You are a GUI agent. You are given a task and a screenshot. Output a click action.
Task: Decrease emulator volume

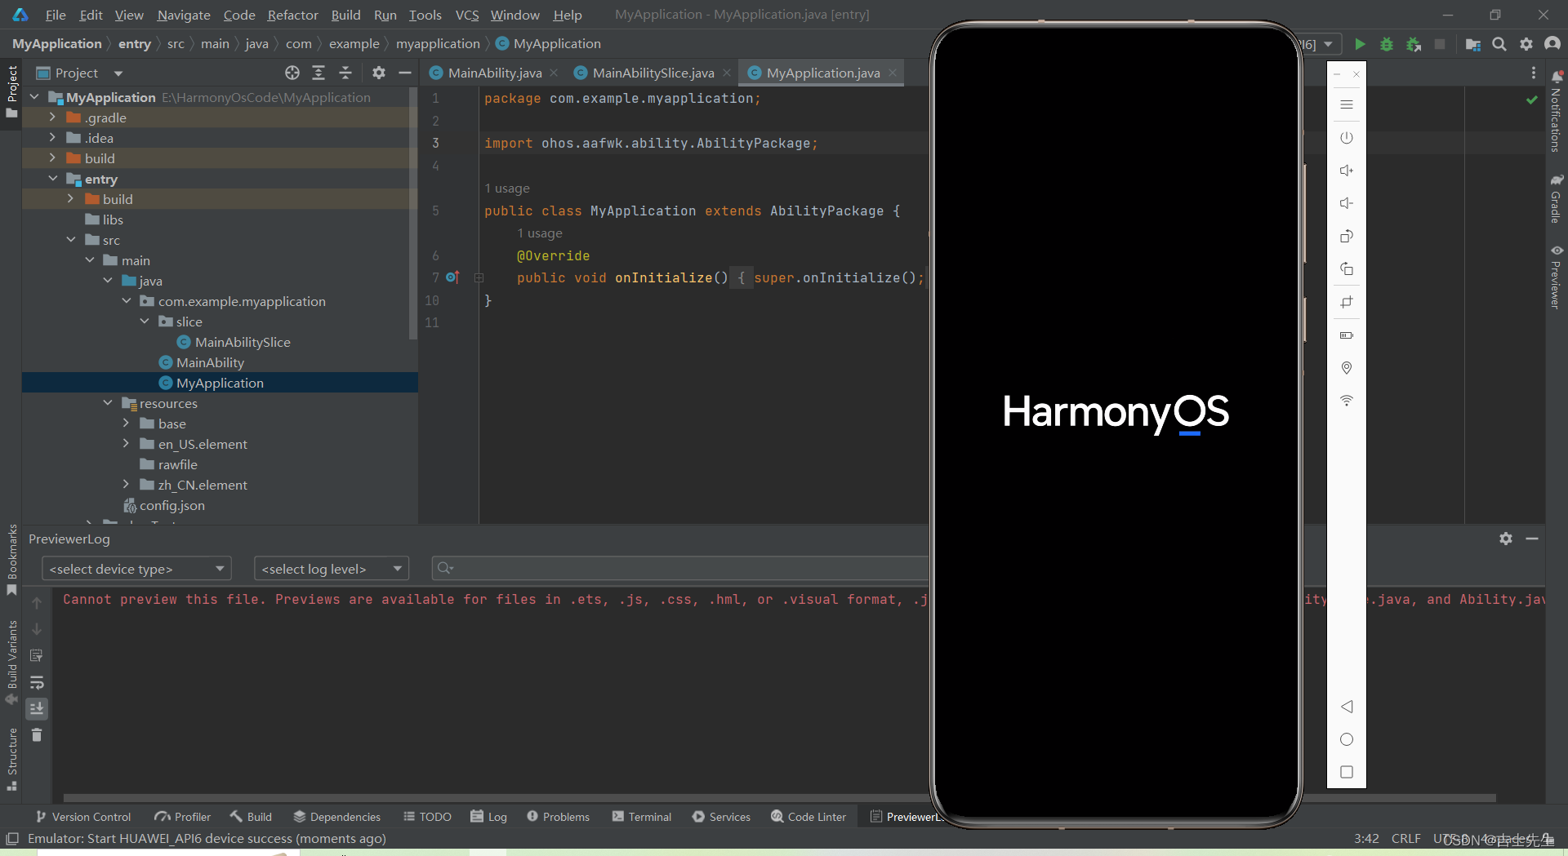pos(1347,203)
